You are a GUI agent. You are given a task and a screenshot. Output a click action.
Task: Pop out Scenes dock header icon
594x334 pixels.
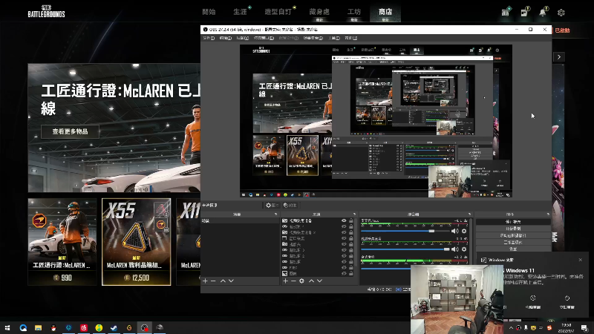[x=275, y=215]
